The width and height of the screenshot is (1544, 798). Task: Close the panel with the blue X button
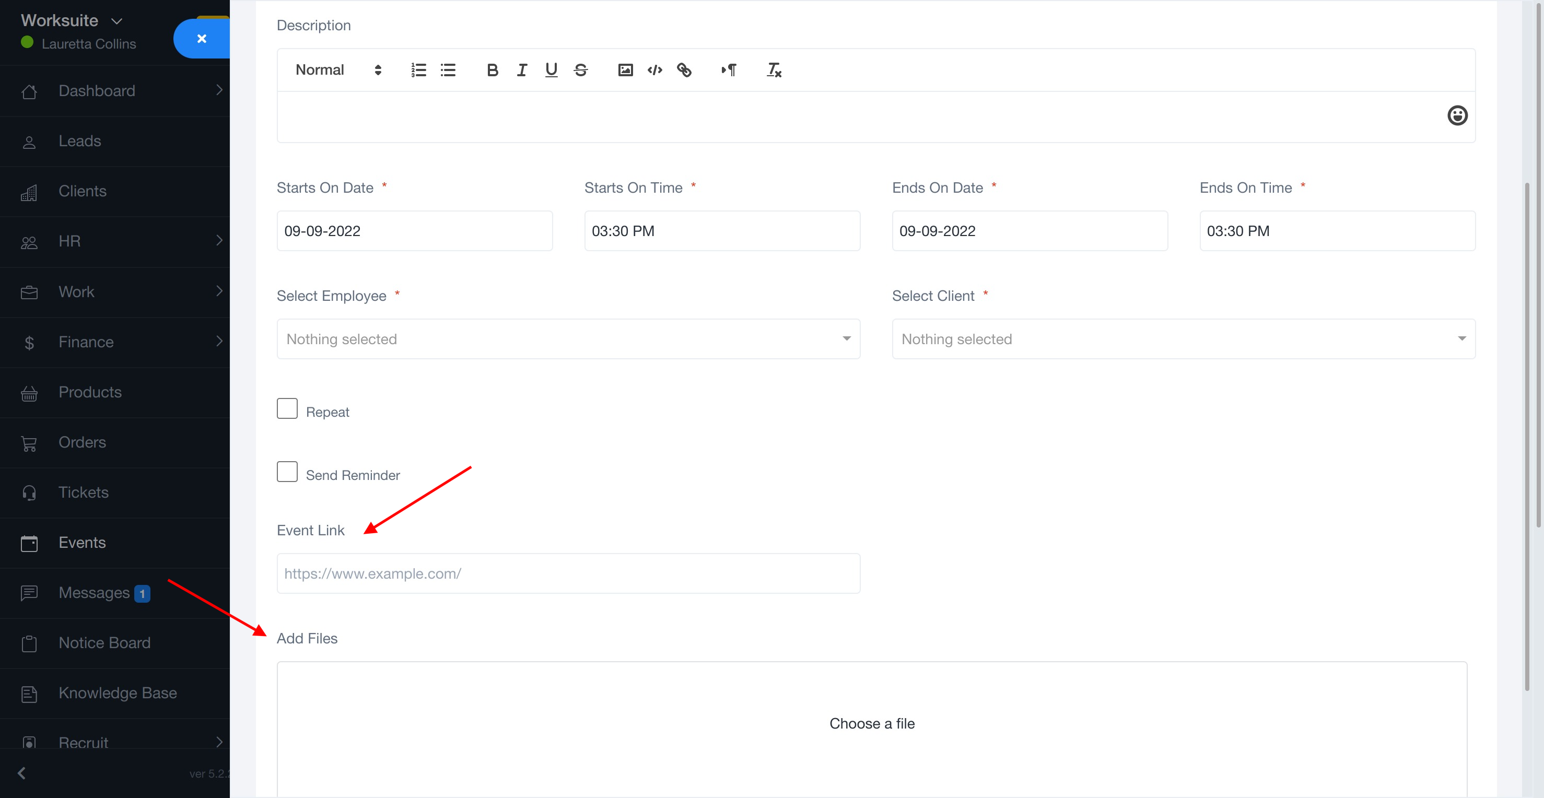[x=202, y=38]
